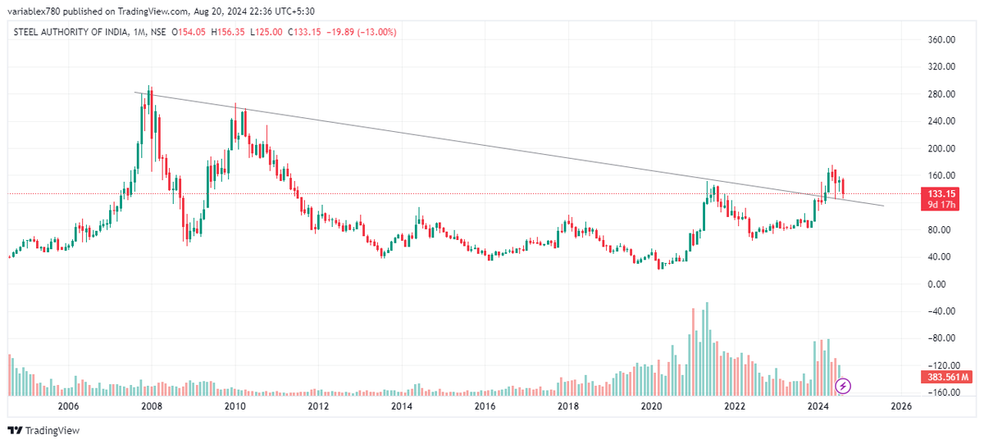Click the close value C133.15

click(304, 32)
